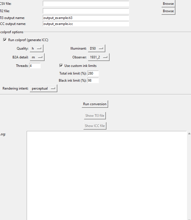191x220 pixels.
Task: Click the Show ICC file button
Action: click(x=95, y=126)
